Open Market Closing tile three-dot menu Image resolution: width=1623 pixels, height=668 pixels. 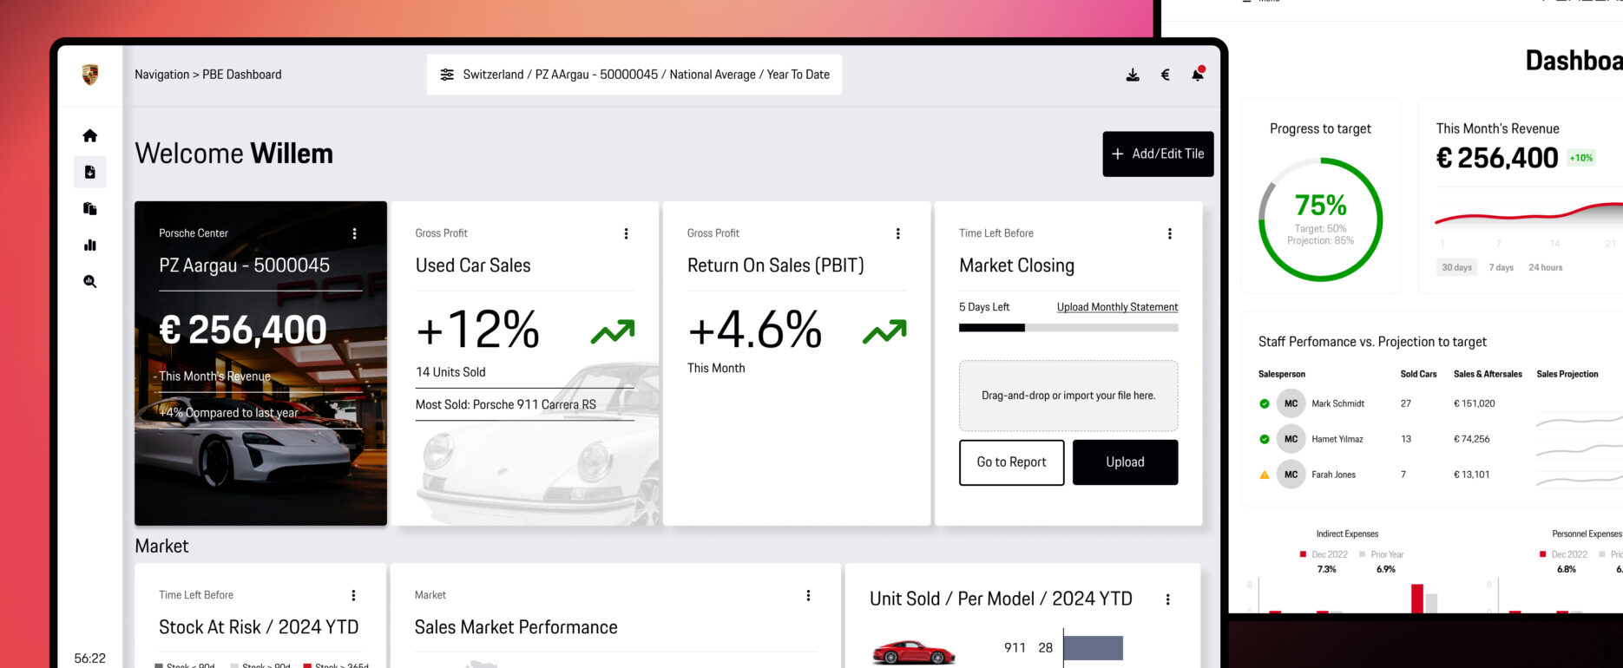1169,233
